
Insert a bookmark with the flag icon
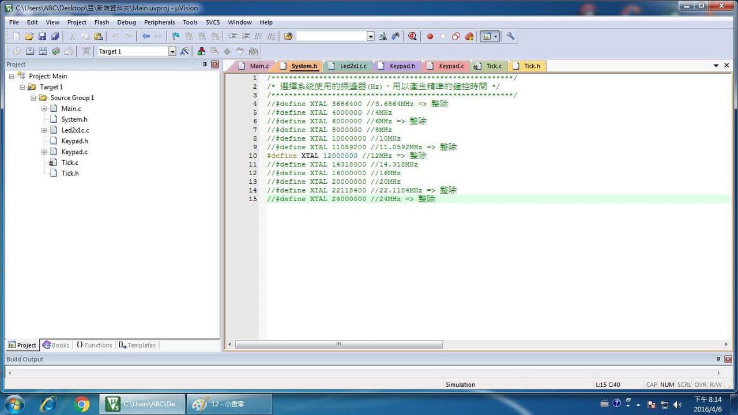(176, 36)
